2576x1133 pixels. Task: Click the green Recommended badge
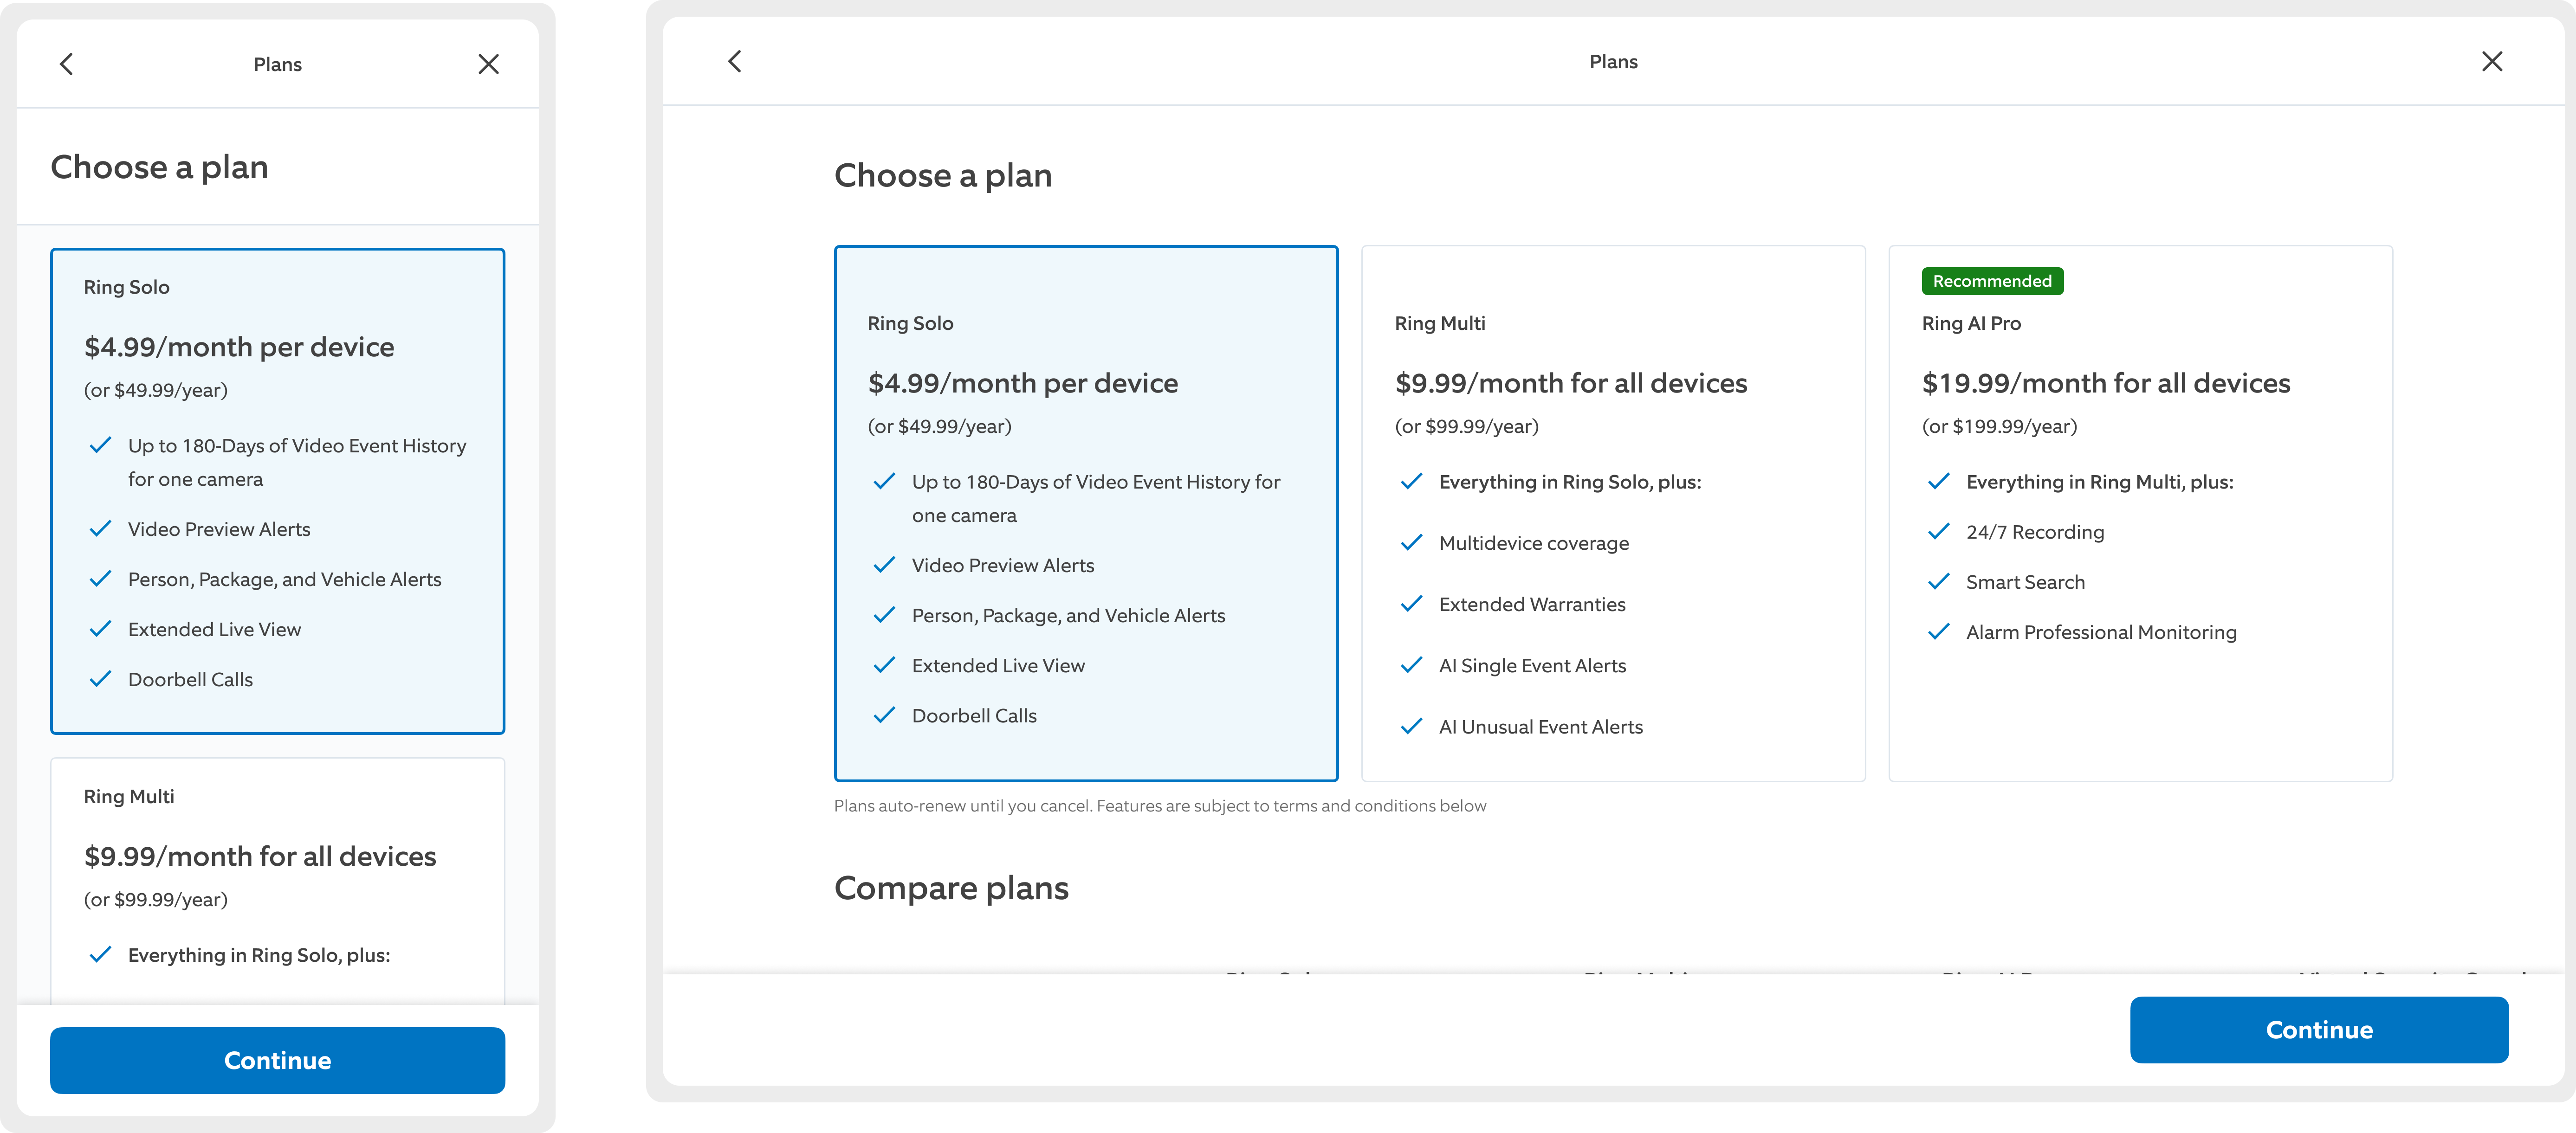pyautogui.click(x=1992, y=281)
